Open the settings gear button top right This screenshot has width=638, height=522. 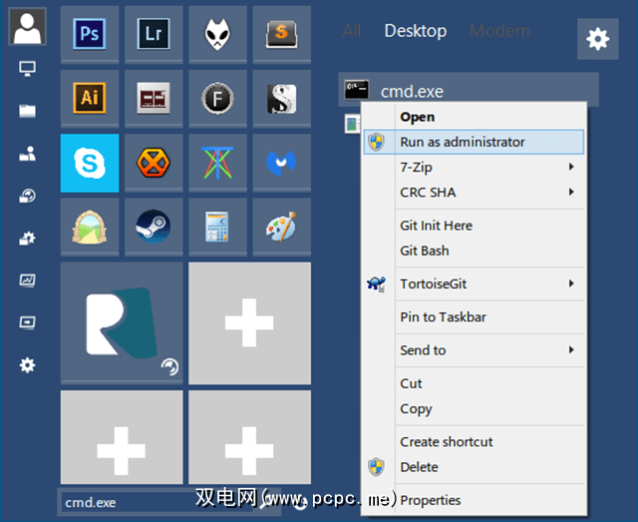(x=598, y=39)
